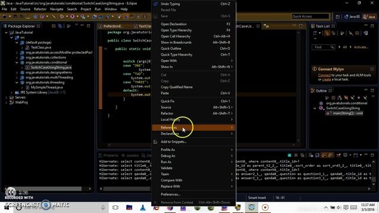Click the Quick Access search field
Image resolution: width=379 pixels, height=213 pixels.
tap(310, 17)
